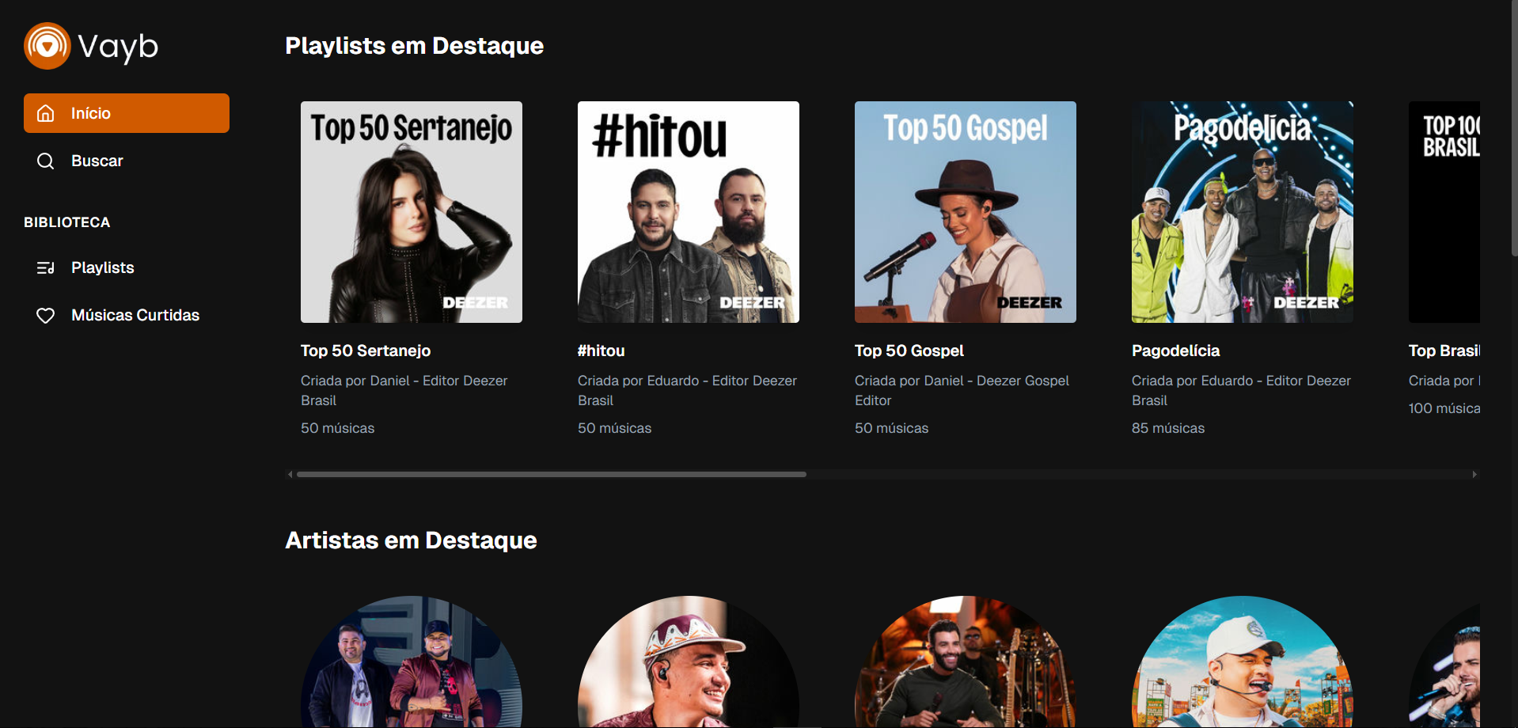The width and height of the screenshot is (1518, 728).
Task: Click the Top 50 Gospel title link
Action: tap(909, 351)
